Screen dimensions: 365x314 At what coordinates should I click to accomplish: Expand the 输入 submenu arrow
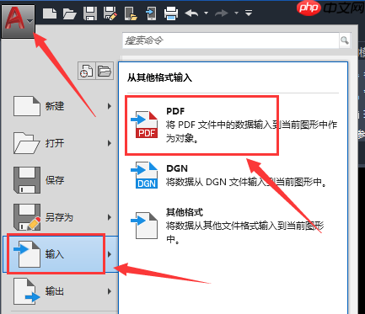point(110,254)
